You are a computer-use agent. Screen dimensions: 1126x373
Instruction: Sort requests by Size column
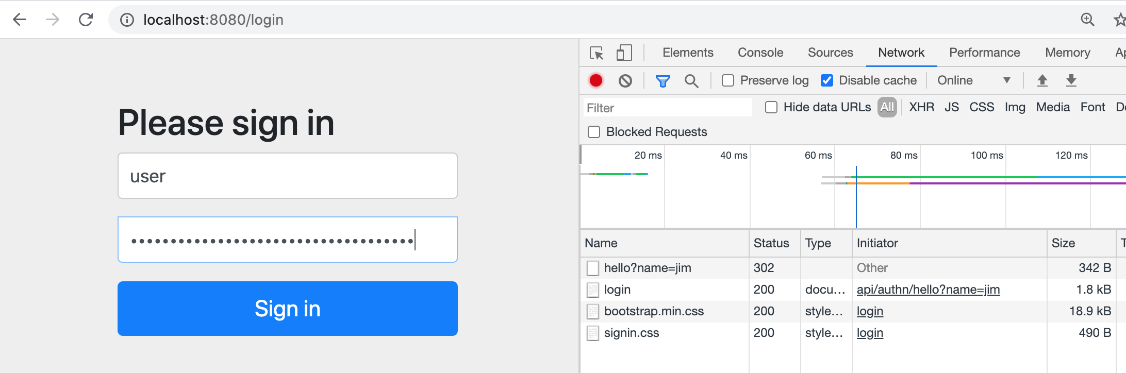tap(1081, 243)
